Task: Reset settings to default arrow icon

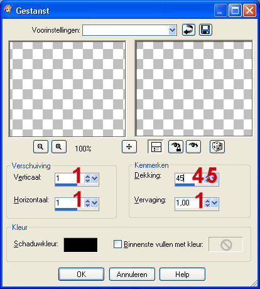Action: click(188, 30)
